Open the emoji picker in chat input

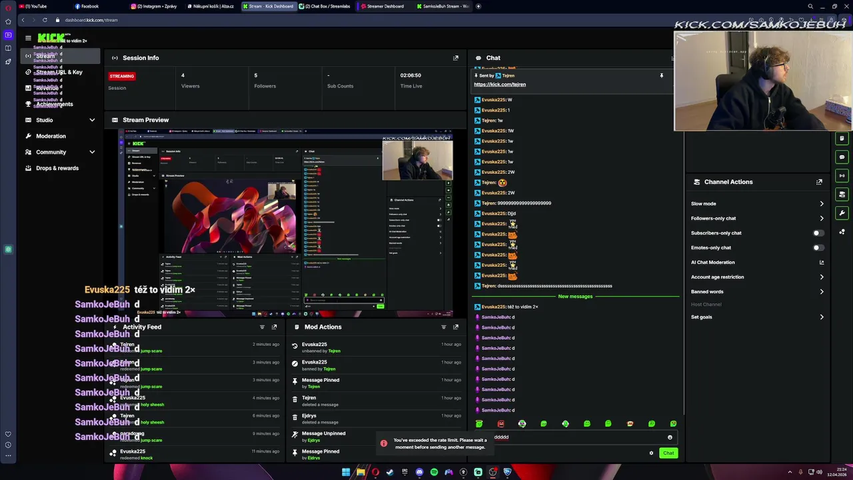670,437
